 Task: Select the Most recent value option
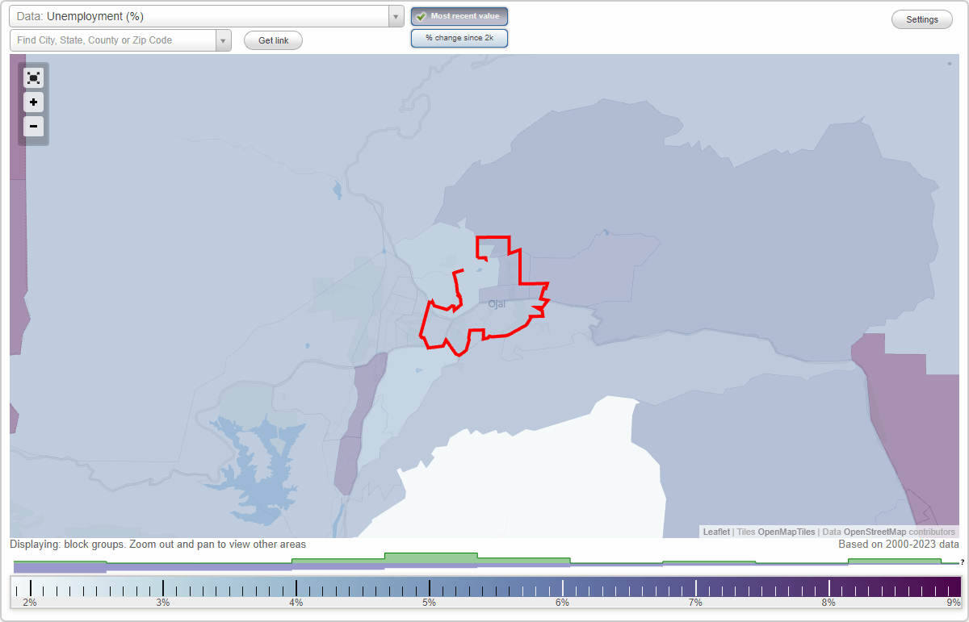point(459,16)
